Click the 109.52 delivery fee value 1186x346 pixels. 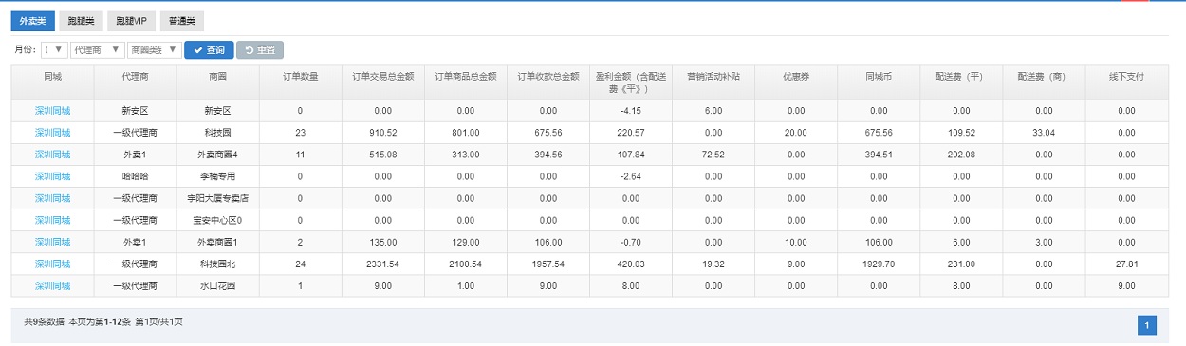(961, 133)
